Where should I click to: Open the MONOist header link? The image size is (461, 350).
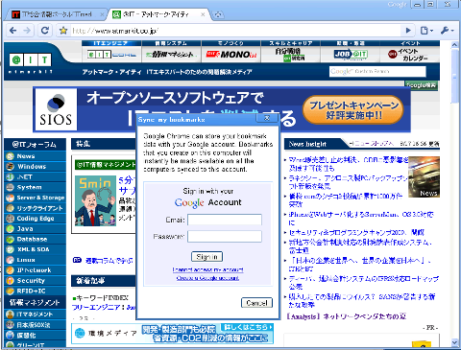click(231, 55)
